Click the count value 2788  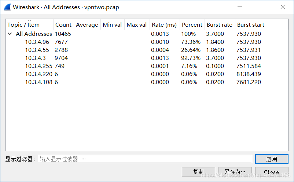click(x=61, y=50)
